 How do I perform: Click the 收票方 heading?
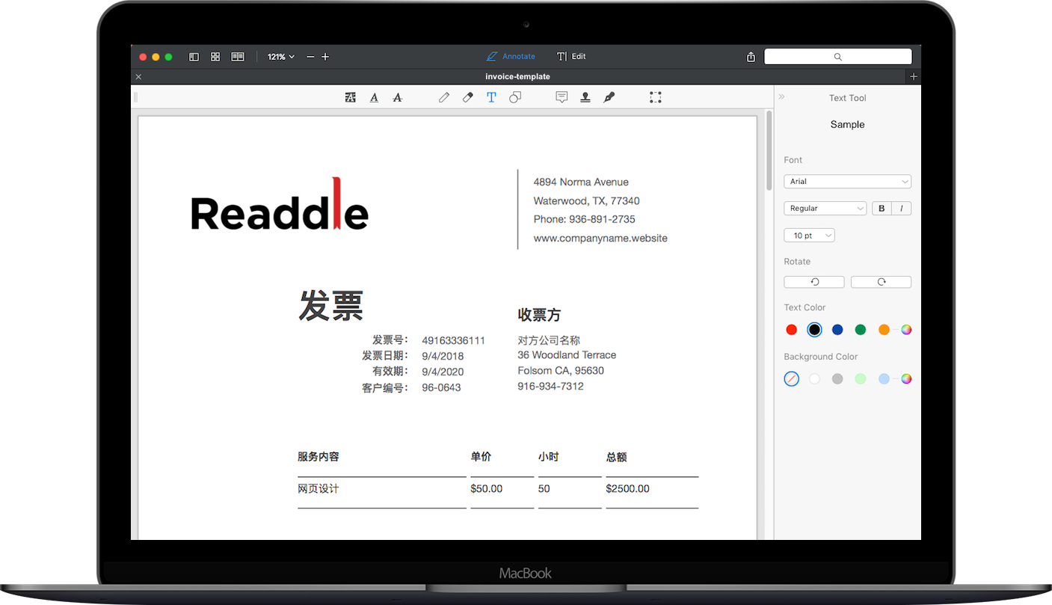pos(539,315)
